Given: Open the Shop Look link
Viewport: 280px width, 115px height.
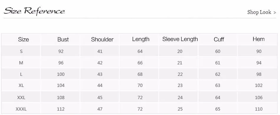Looking at the screenshot, I should click(x=259, y=12).
